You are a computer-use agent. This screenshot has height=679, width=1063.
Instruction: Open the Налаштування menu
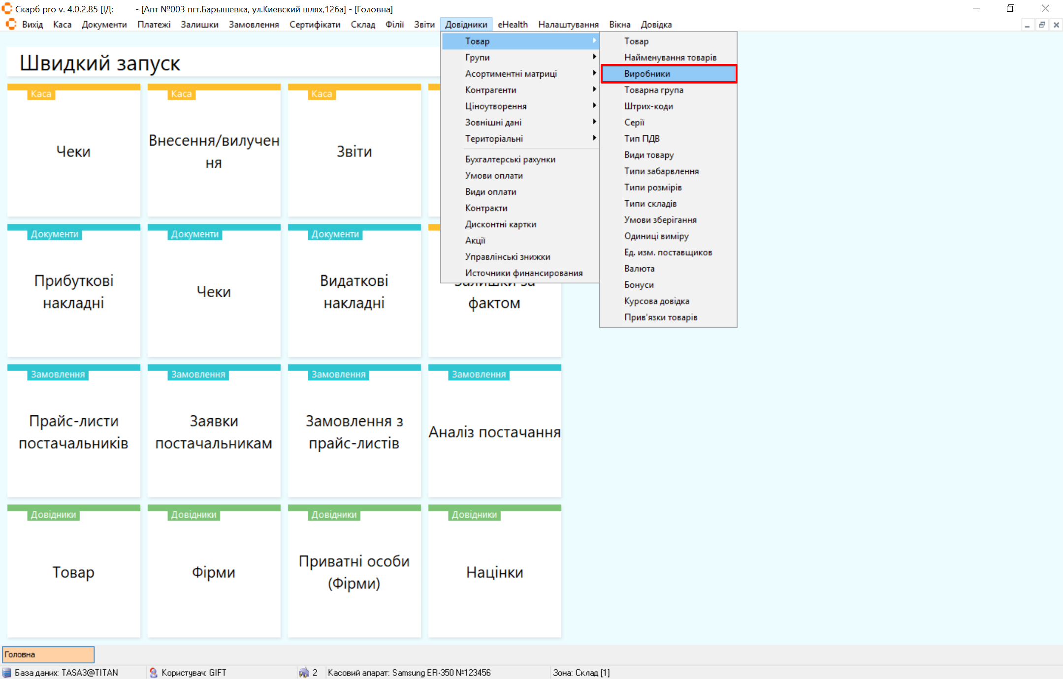coord(568,25)
